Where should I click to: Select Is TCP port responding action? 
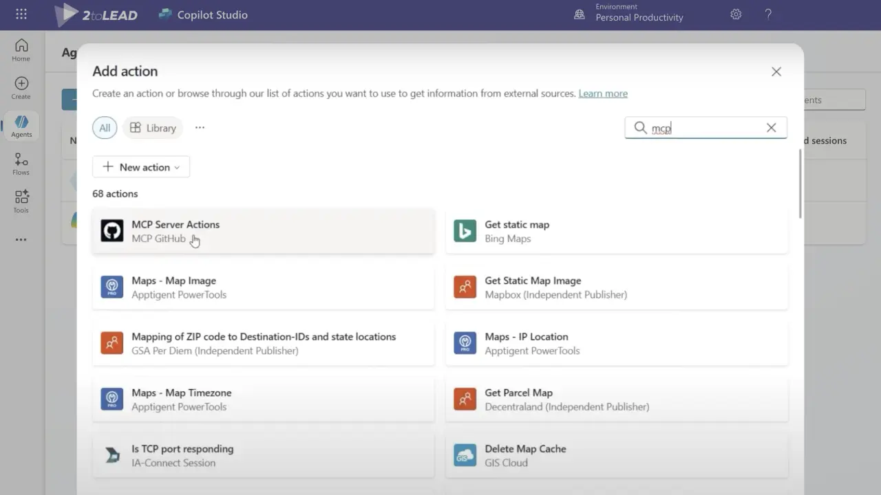[x=264, y=455]
